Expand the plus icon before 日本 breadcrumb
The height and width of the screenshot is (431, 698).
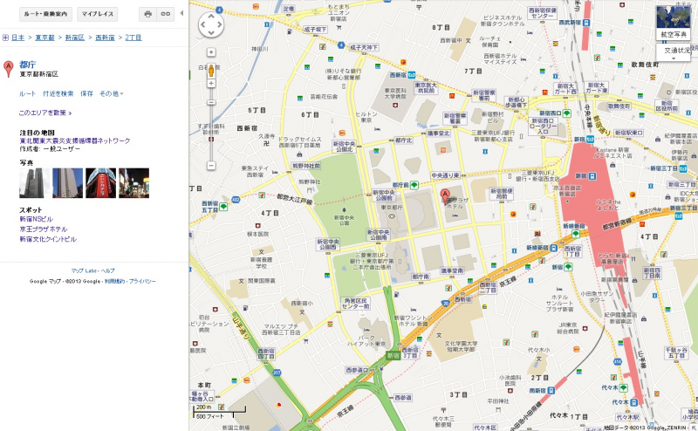click(6, 38)
